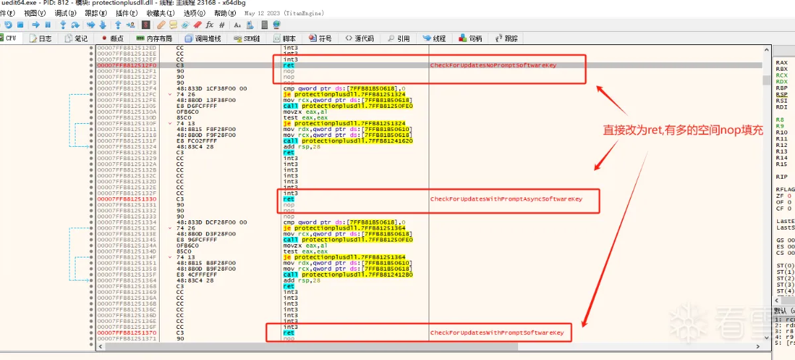Open the Comments toolbar icon
Viewport: 795px width, 360px height.
click(x=174, y=25)
